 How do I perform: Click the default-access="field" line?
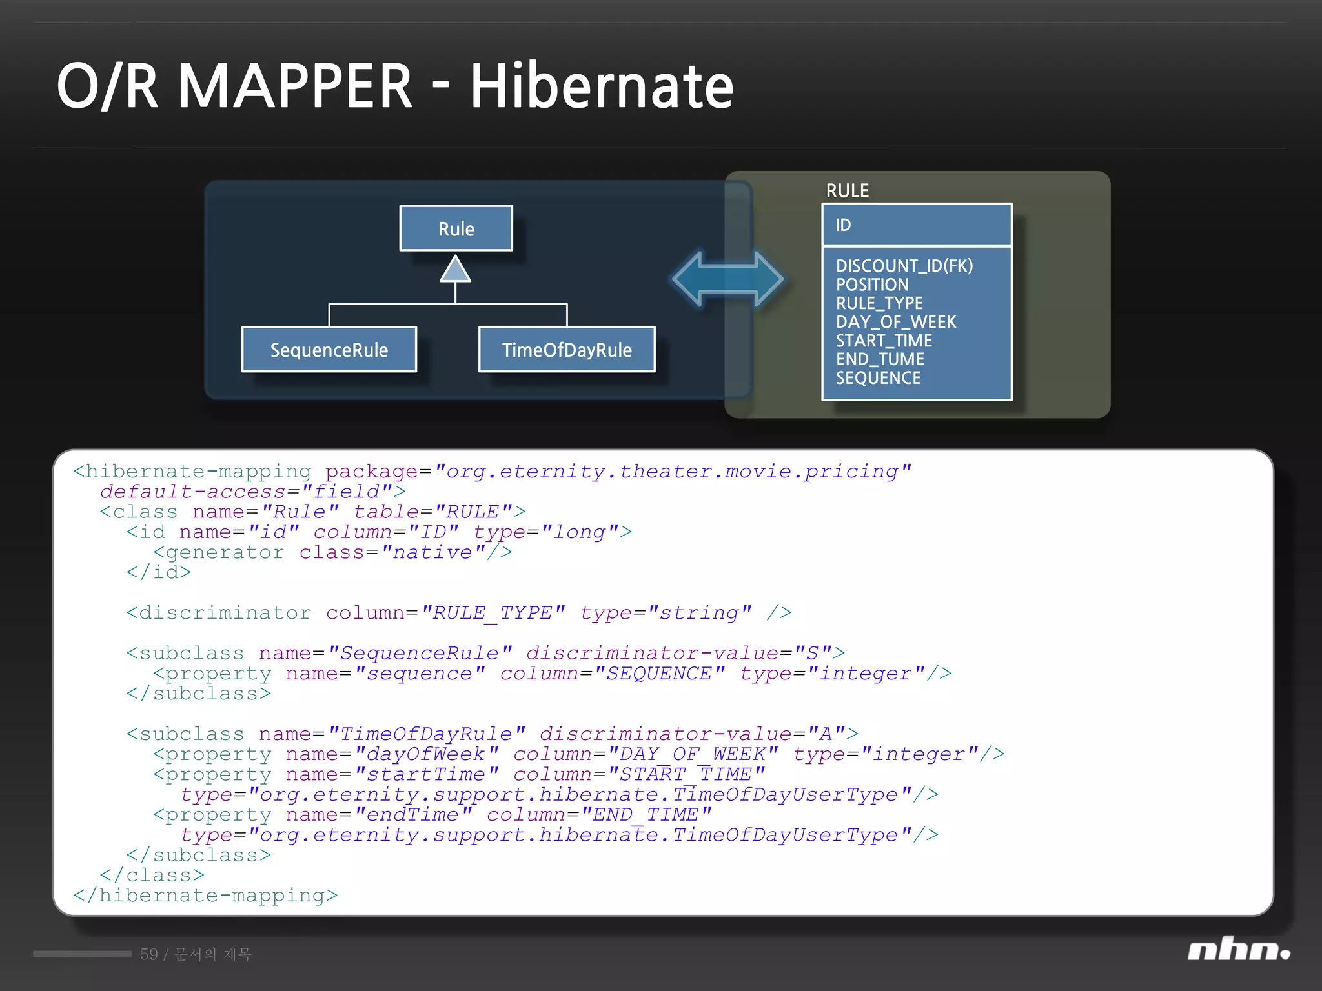[x=252, y=492]
